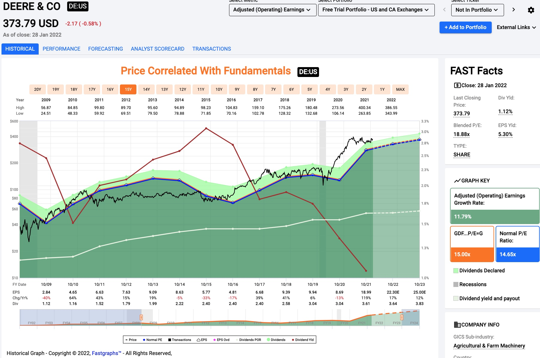The height and width of the screenshot is (358, 540).
Task: Toggle Recessions shading in graph key
Action: point(470,284)
